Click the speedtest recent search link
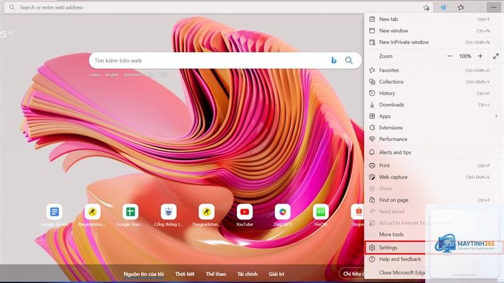504x283 pixels. click(x=133, y=74)
